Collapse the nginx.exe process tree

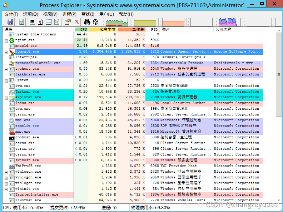point(6,41)
